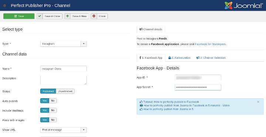Click the Close button
This screenshot has height=137, width=266.
tap(99, 16)
